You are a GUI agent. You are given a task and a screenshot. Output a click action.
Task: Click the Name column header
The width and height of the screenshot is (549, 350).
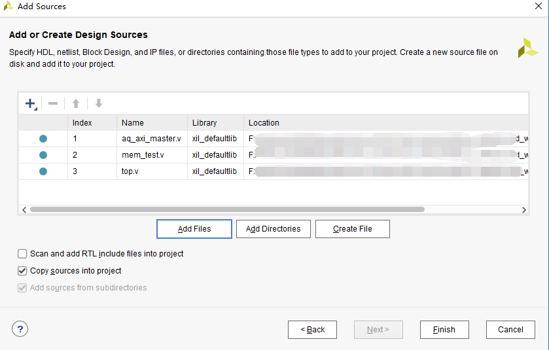coord(133,123)
